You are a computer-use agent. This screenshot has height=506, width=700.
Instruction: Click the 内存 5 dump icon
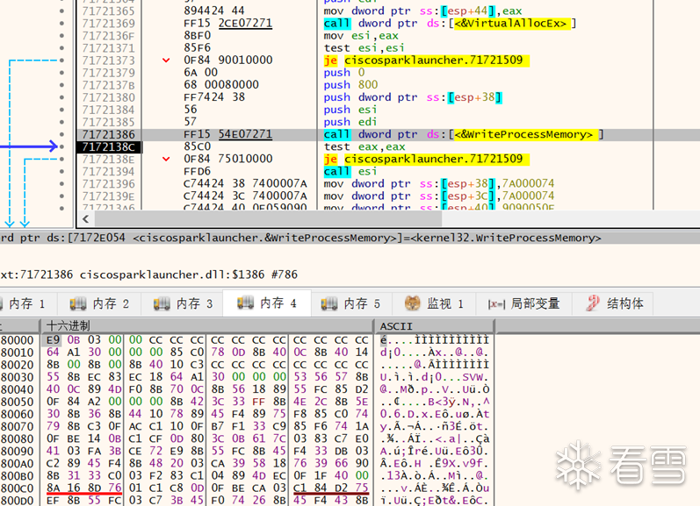pyautogui.click(x=329, y=303)
